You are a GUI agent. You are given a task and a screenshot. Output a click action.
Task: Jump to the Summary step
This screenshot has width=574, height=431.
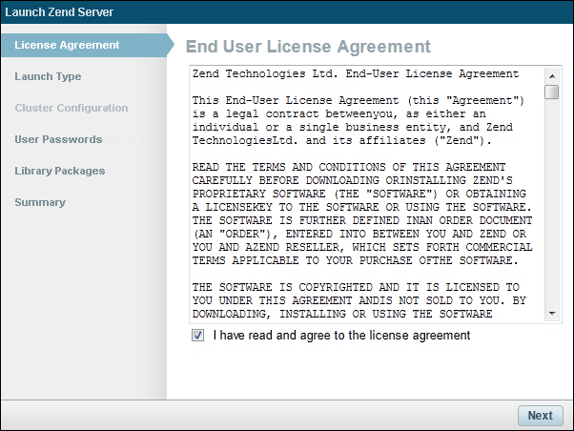click(40, 202)
